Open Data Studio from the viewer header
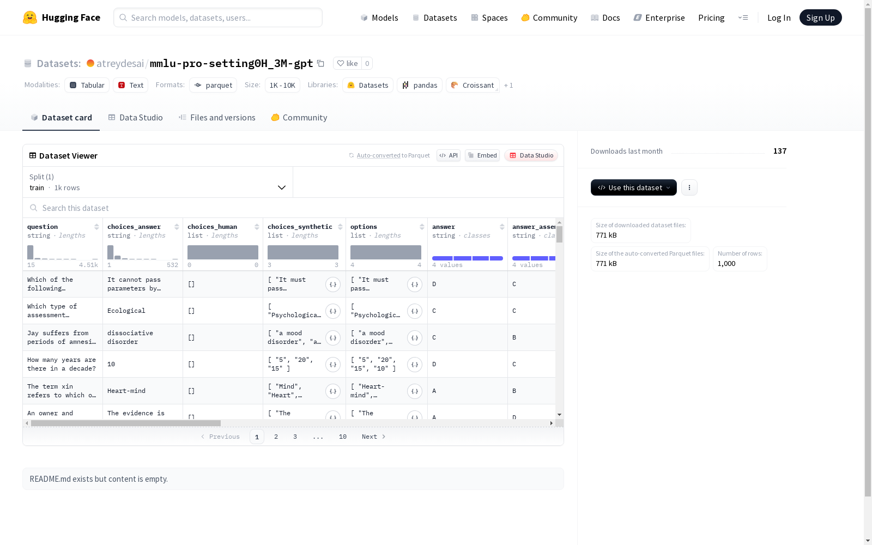 [531, 155]
